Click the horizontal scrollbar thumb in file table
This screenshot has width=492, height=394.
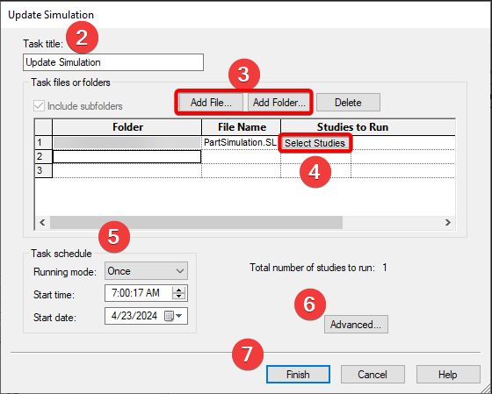[196, 222]
